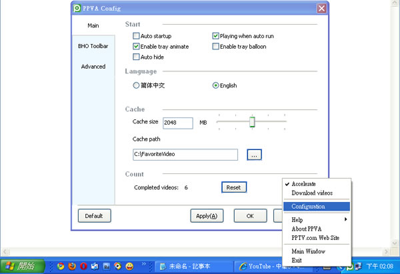The width and height of the screenshot is (400, 274).
Task: Confirm settings with the OK button
Action: 250,216
